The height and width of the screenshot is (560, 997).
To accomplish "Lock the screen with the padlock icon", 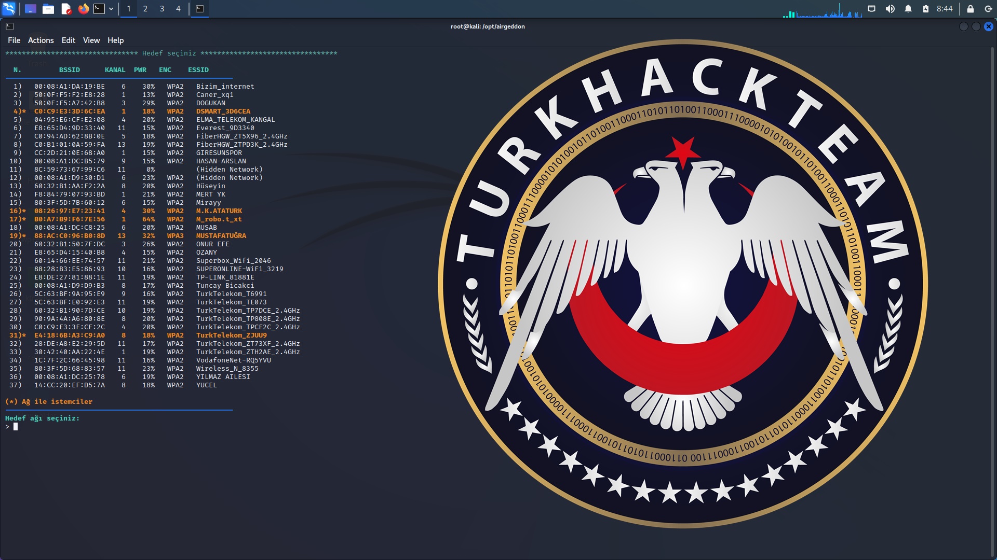I will tap(970, 9).
